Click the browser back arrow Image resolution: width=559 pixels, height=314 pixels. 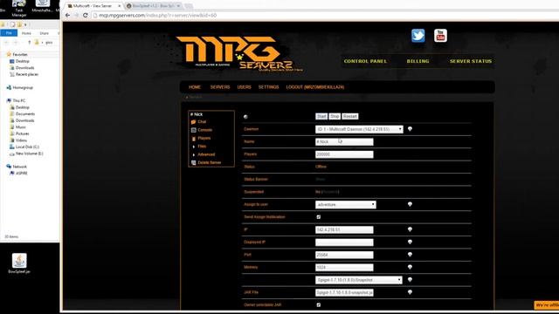tap(68, 16)
